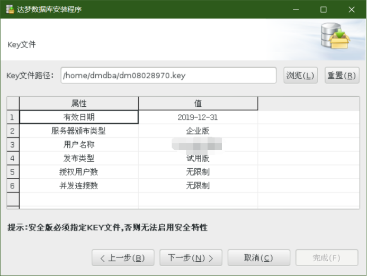
Task: Click row header number 6
Action: point(13,186)
